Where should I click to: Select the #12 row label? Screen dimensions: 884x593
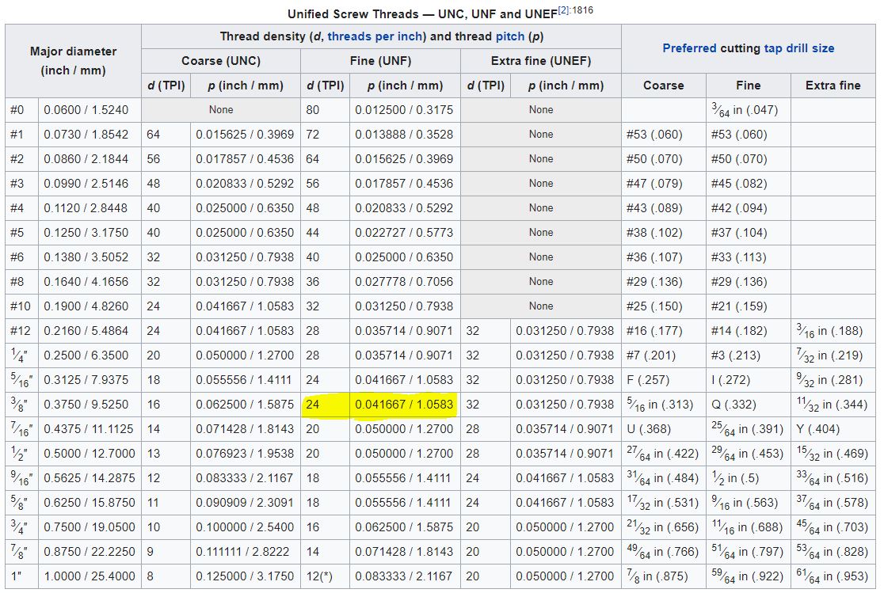point(20,331)
